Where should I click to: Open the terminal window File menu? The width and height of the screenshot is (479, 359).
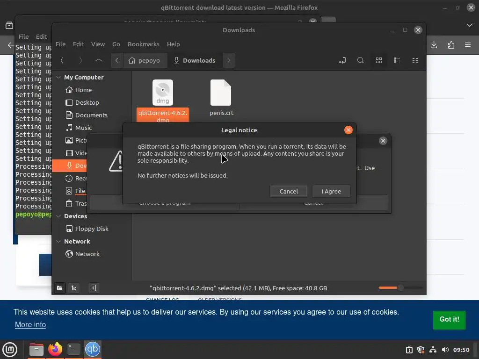tap(23, 36)
